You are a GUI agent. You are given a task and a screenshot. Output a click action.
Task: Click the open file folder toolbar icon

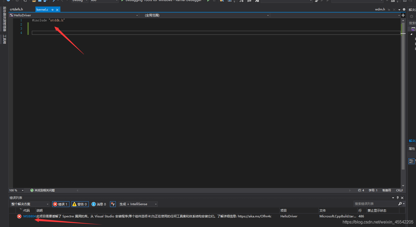(34, 1)
